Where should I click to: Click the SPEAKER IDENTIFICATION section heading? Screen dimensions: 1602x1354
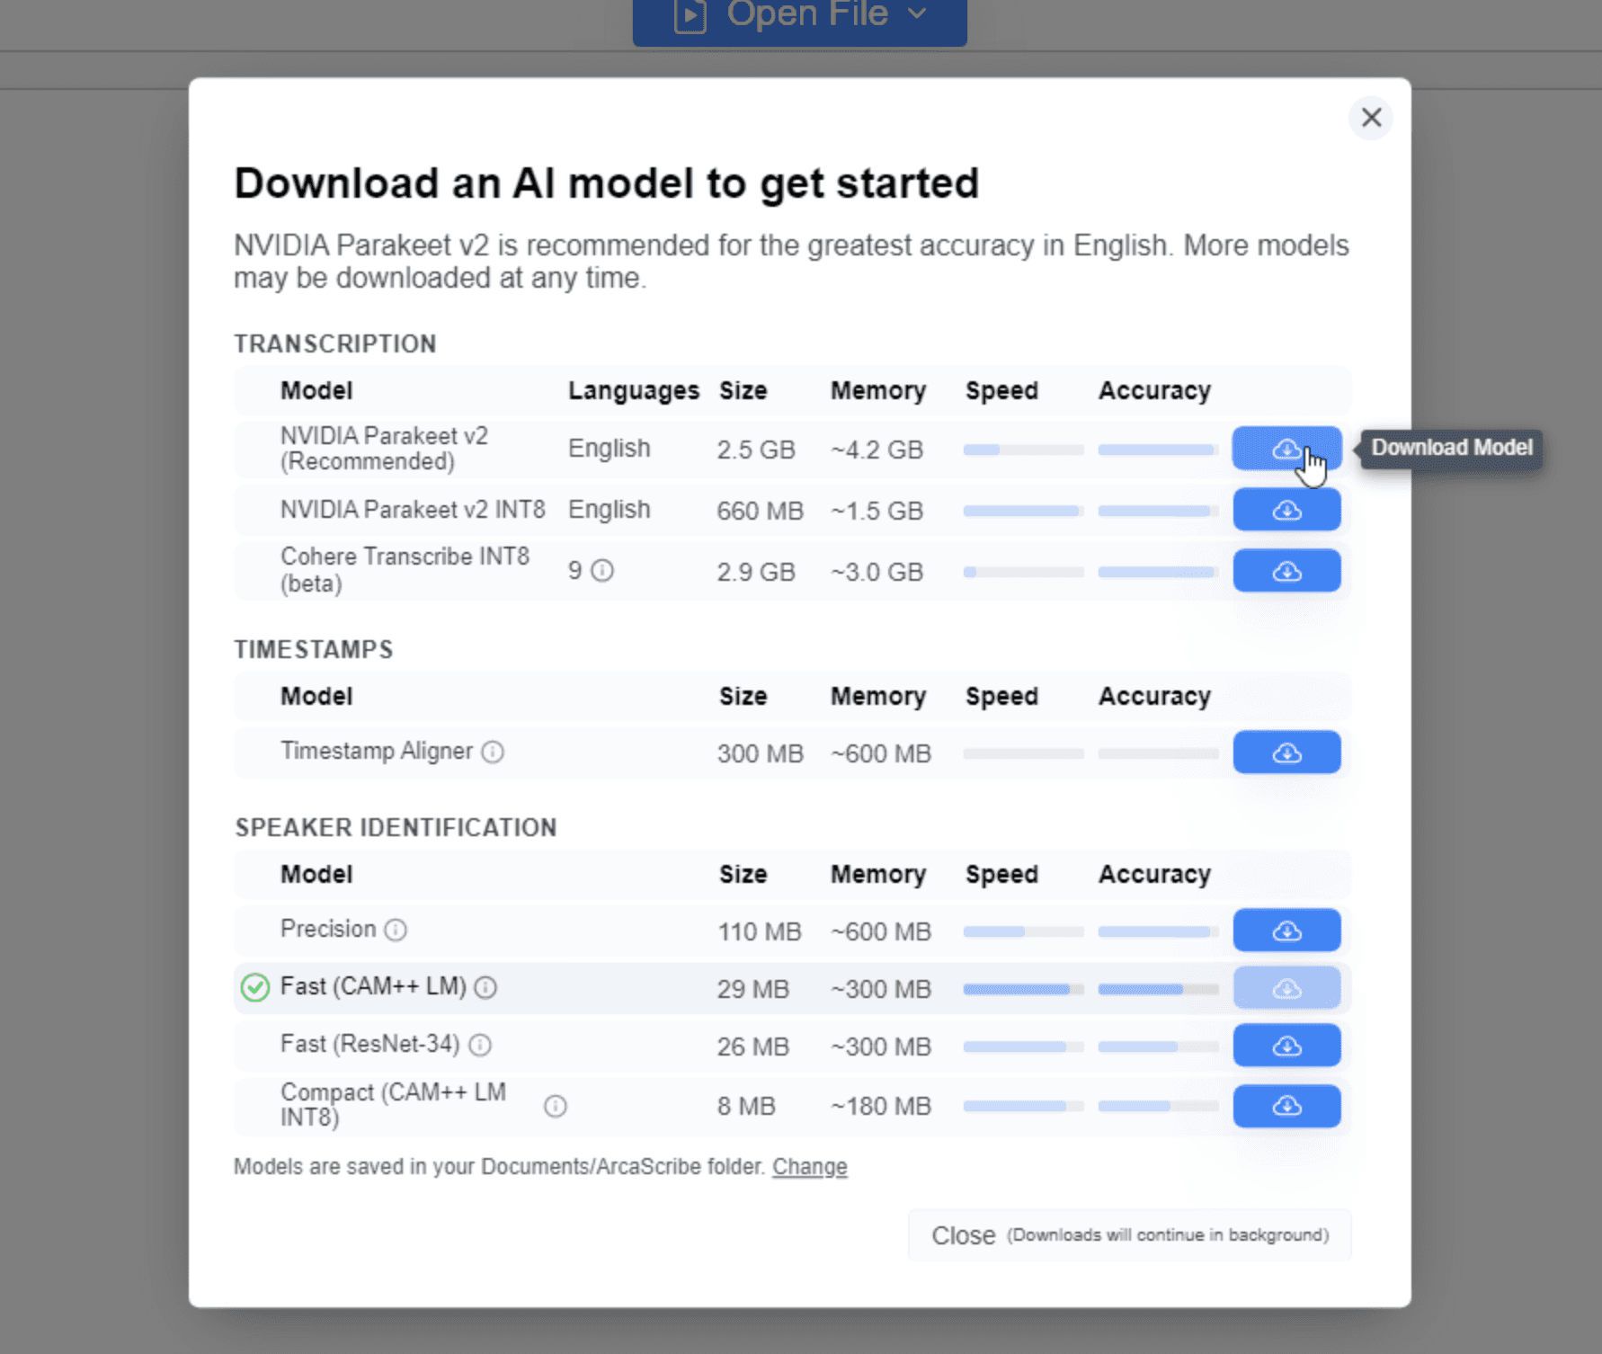pyautogui.click(x=396, y=828)
